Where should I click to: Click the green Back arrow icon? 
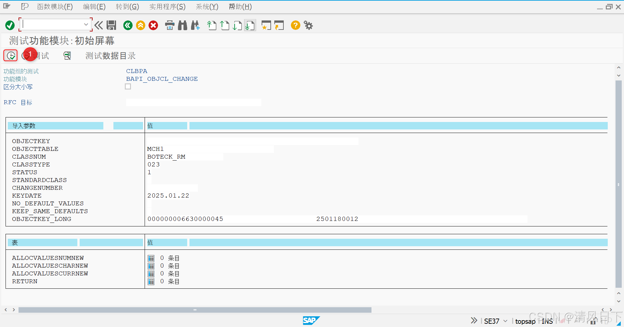pos(128,25)
